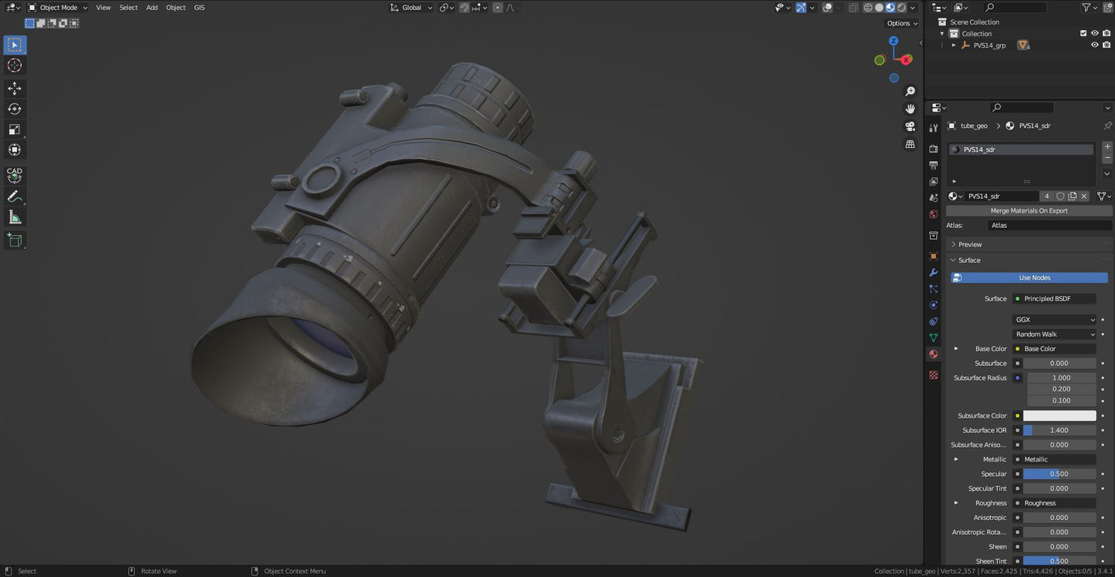Screen dimensions: 1115x577
Task: Open the GGX distribution dropdown
Action: [1054, 320]
